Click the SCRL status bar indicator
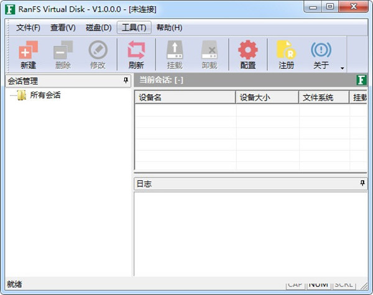 click(x=344, y=285)
